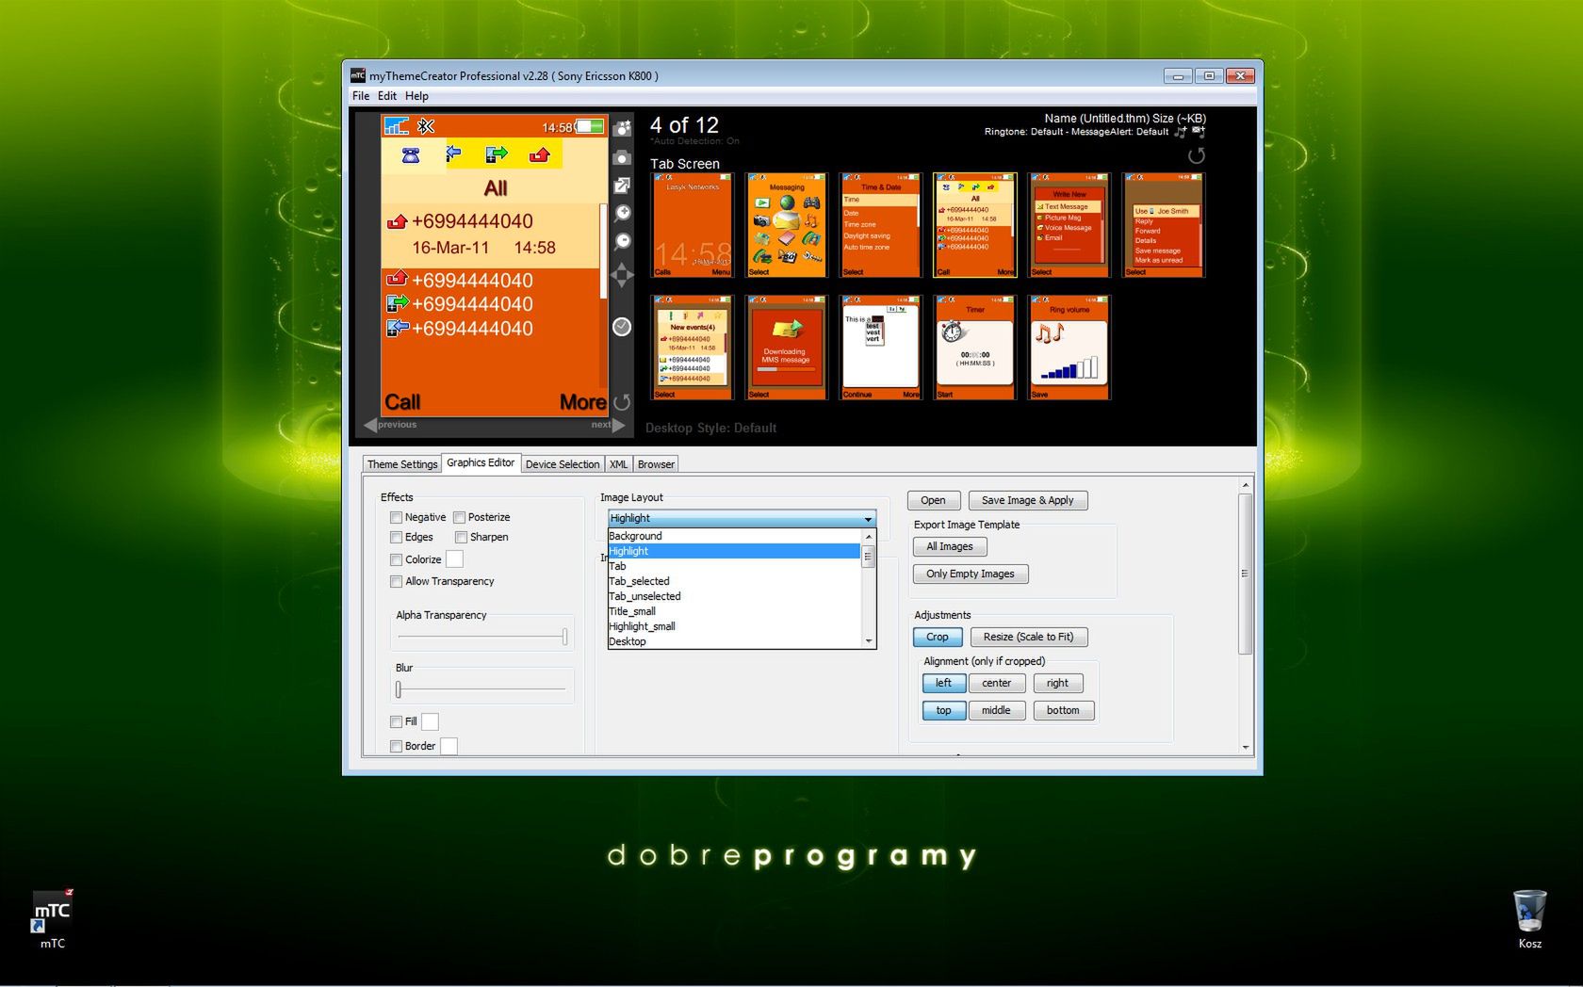1583x987 pixels.
Task: Click the Alpha Transparency slider
Action: coord(481,638)
